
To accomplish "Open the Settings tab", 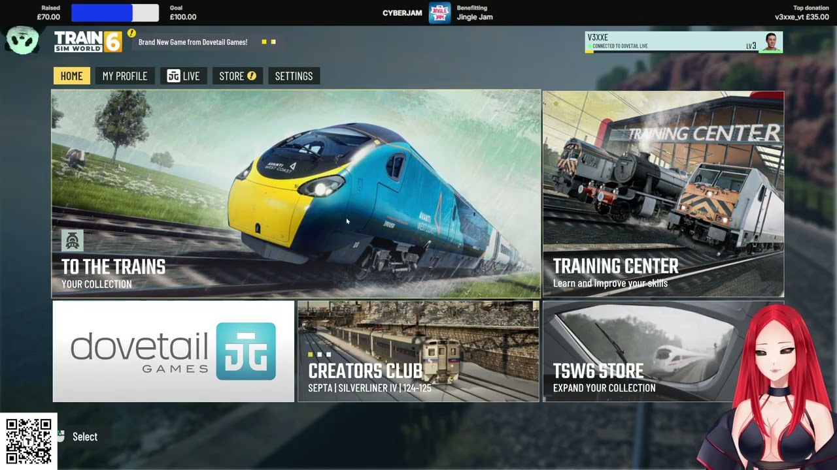I will [x=294, y=76].
